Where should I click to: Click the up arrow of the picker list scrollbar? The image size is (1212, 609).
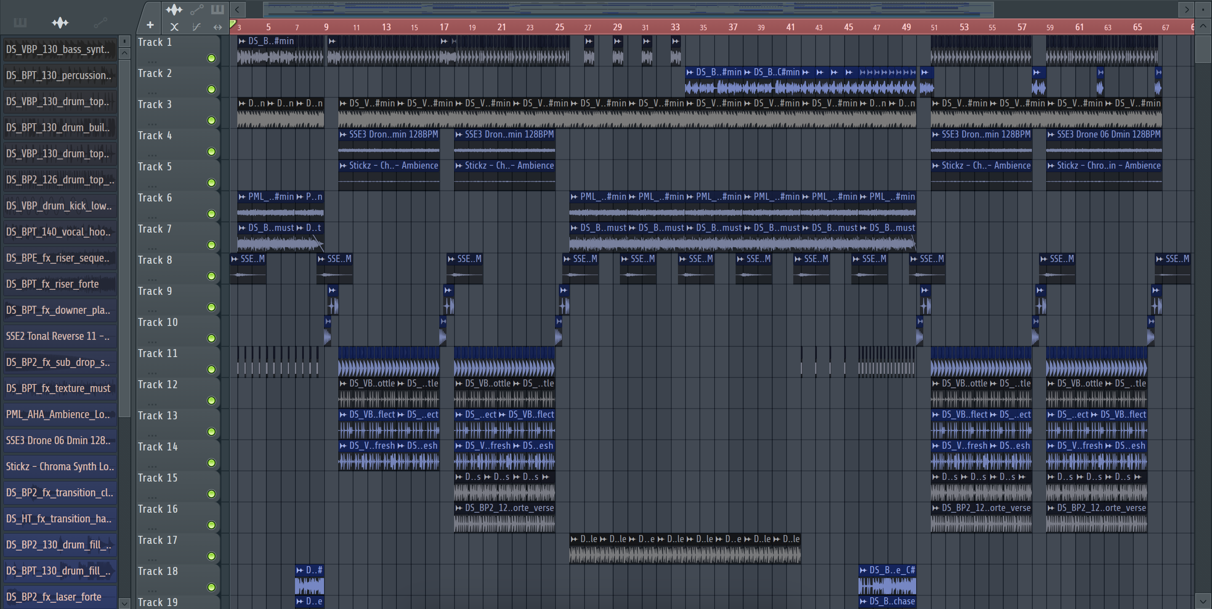tap(124, 53)
